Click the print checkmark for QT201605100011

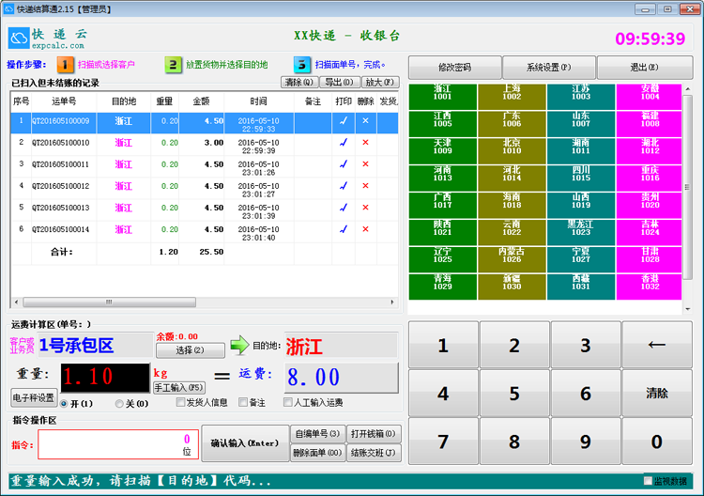pos(344,164)
